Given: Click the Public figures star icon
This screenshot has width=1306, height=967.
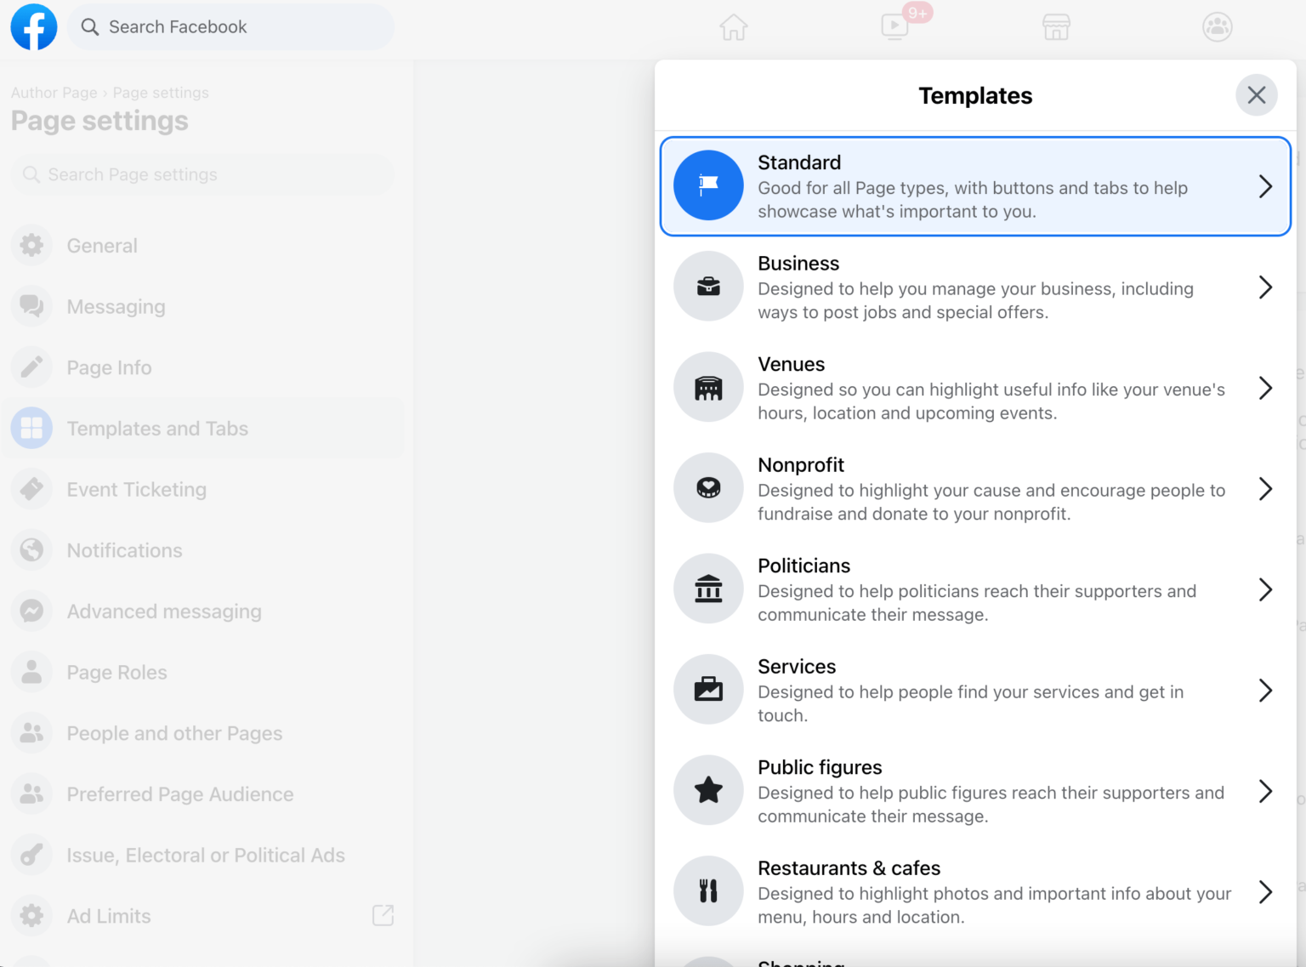Looking at the screenshot, I should 708,790.
